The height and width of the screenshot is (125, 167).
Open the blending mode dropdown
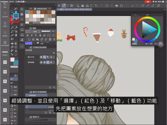point(36,31)
